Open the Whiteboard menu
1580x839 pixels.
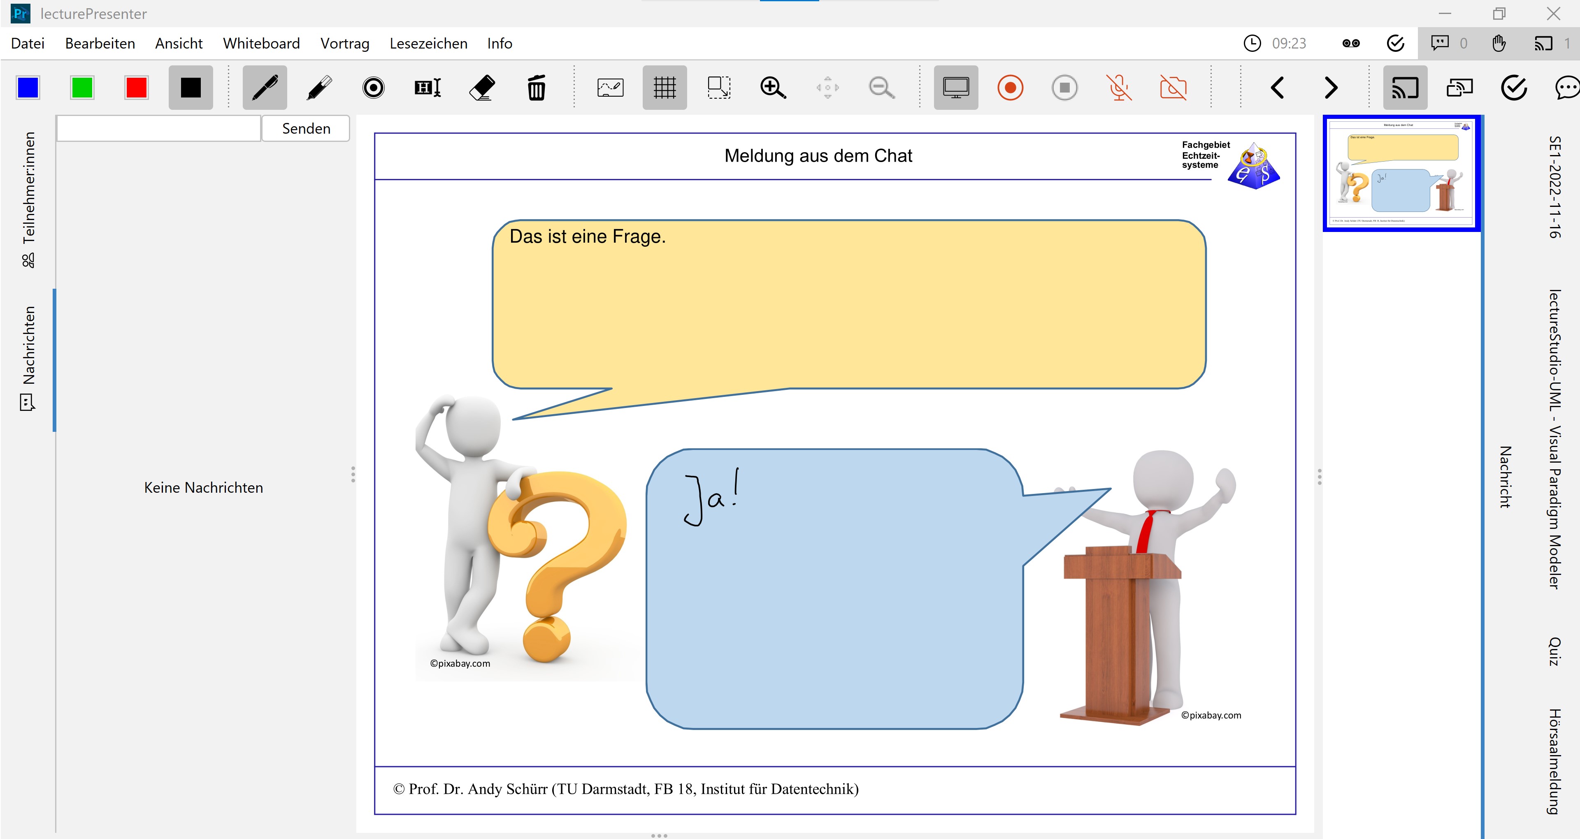(261, 44)
